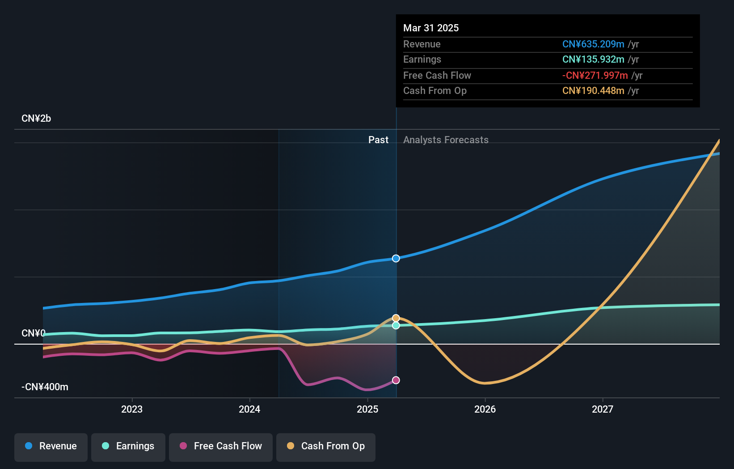Click the Earnings row label in tooltip
This screenshot has width=734, height=469.
coord(422,60)
